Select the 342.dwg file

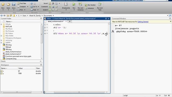(8, 45)
